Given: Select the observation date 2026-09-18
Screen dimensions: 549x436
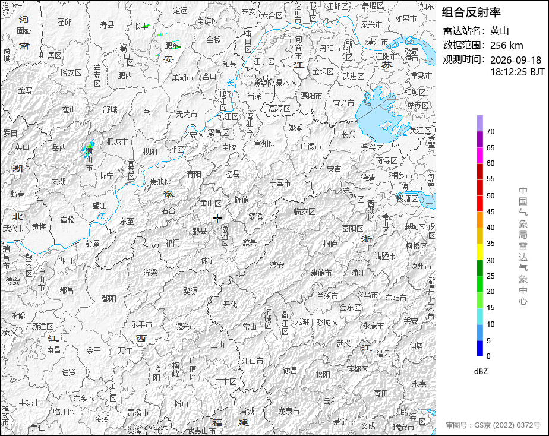Looking at the screenshot, I should (516, 60).
